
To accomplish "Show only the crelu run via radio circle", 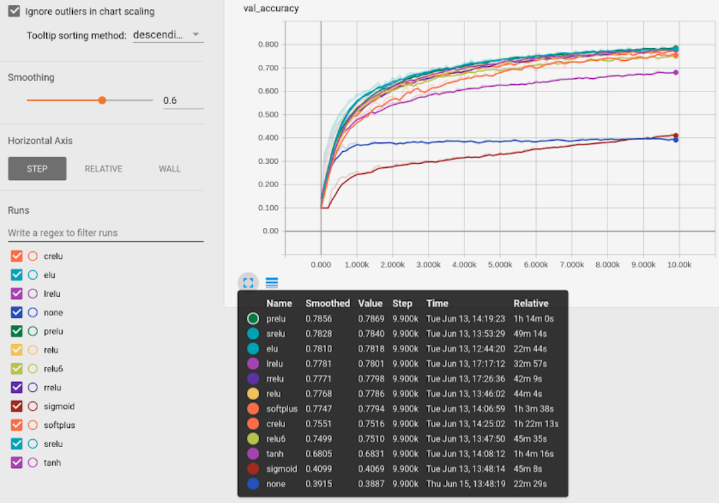I will click(32, 256).
